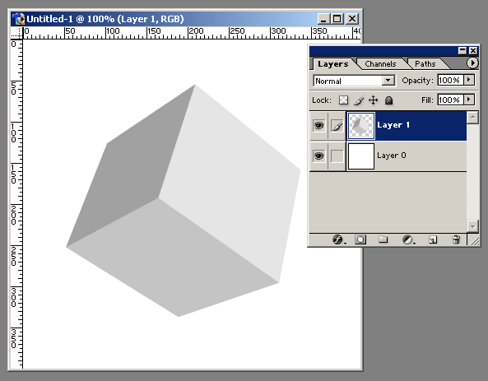Open the Opacity slider arrow
488x381 pixels.
pyautogui.click(x=469, y=80)
